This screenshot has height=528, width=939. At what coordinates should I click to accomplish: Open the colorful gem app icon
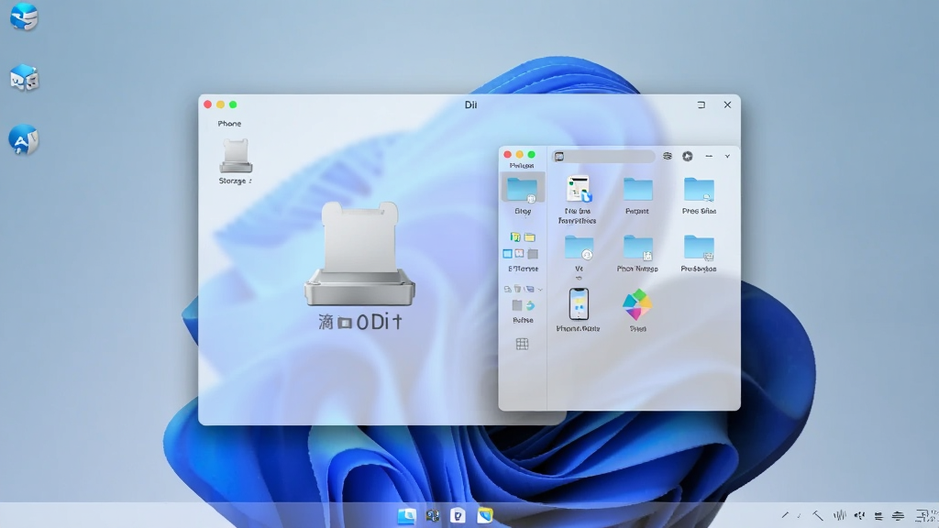pyautogui.click(x=637, y=305)
